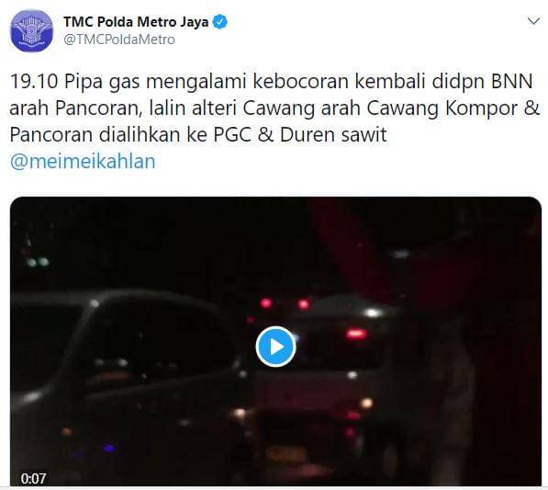This screenshot has height=490, width=548.
Task: Expand the tweet options chevron
Action: pyautogui.click(x=533, y=21)
